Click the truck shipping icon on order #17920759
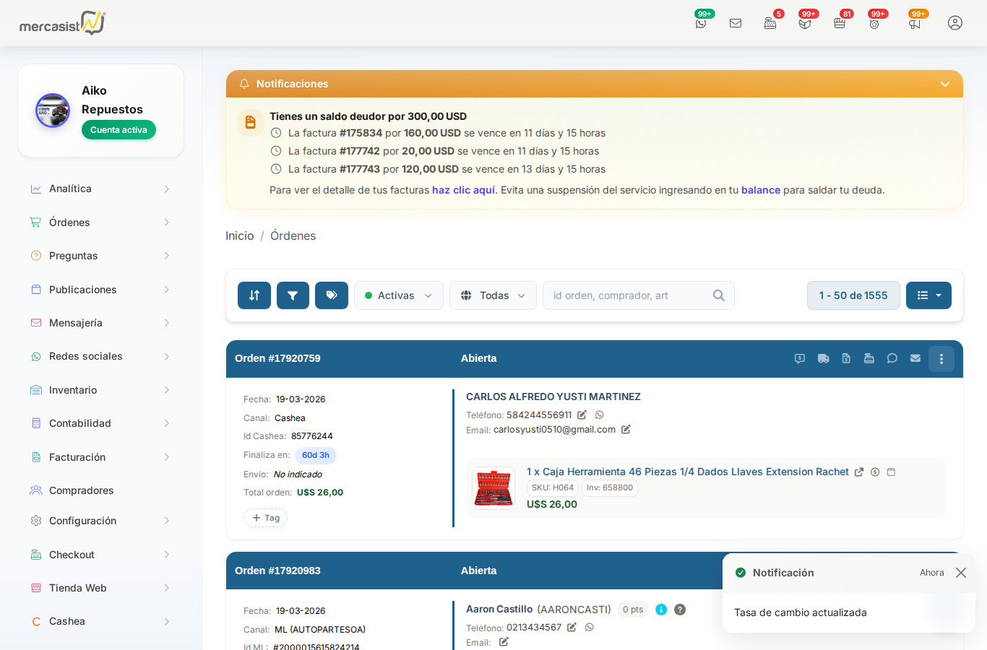This screenshot has height=650, width=987. click(x=823, y=358)
